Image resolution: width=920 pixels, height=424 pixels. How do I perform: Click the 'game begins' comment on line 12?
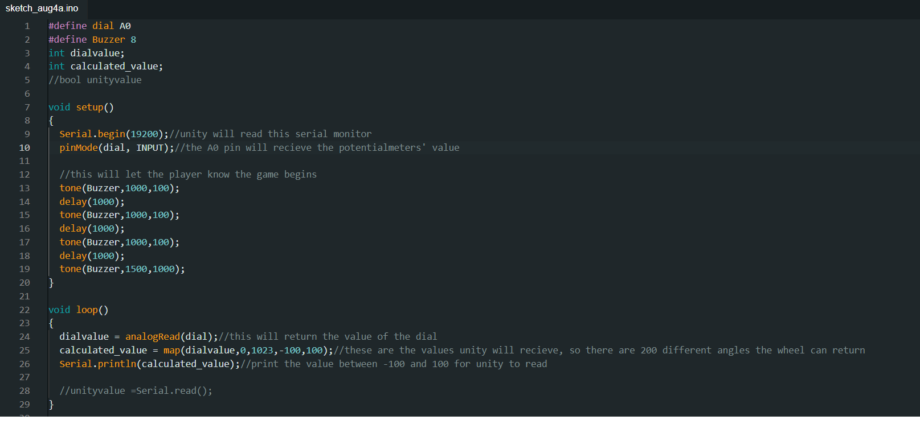point(188,175)
